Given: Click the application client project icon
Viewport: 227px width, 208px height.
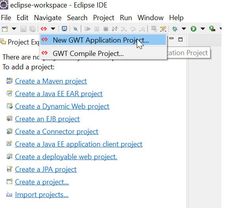Looking at the screenshot, I should pyautogui.click(x=9, y=143).
